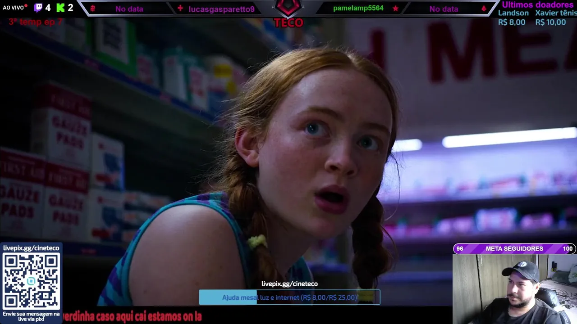Viewport: 577px width, 324px height.
Task: Click the red drop icon beside right No data
Action: (x=484, y=9)
